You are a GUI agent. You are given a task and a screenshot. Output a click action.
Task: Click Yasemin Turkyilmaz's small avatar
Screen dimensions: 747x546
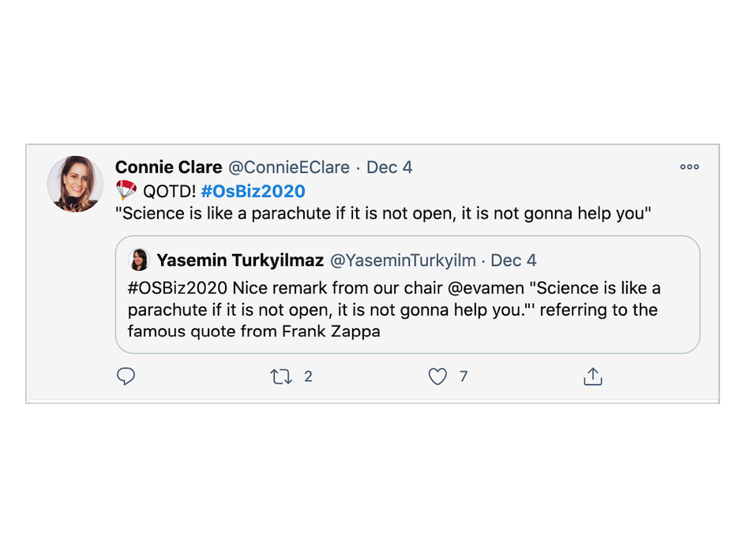tap(139, 260)
